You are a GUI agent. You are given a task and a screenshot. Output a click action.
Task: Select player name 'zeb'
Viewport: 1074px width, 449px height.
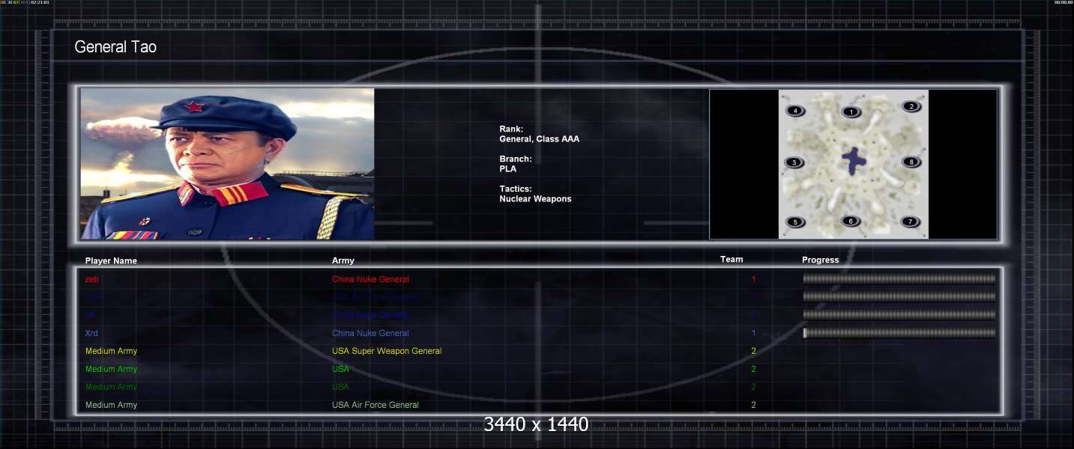pos(92,279)
